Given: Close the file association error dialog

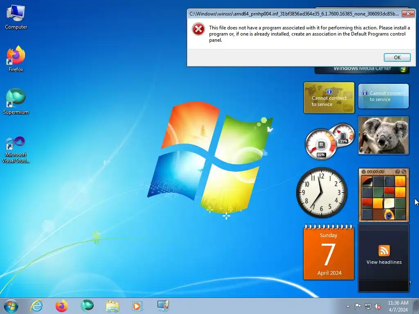Looking at the screenshot, I should point(408,13).
